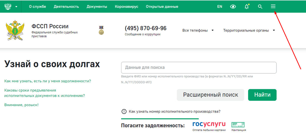Click the green Найти button

click(262, 95)
